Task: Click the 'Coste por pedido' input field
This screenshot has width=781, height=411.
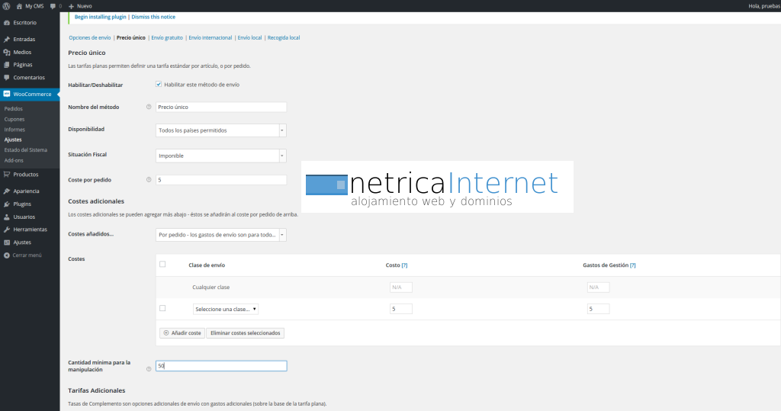Action: (x=220, y=180)
